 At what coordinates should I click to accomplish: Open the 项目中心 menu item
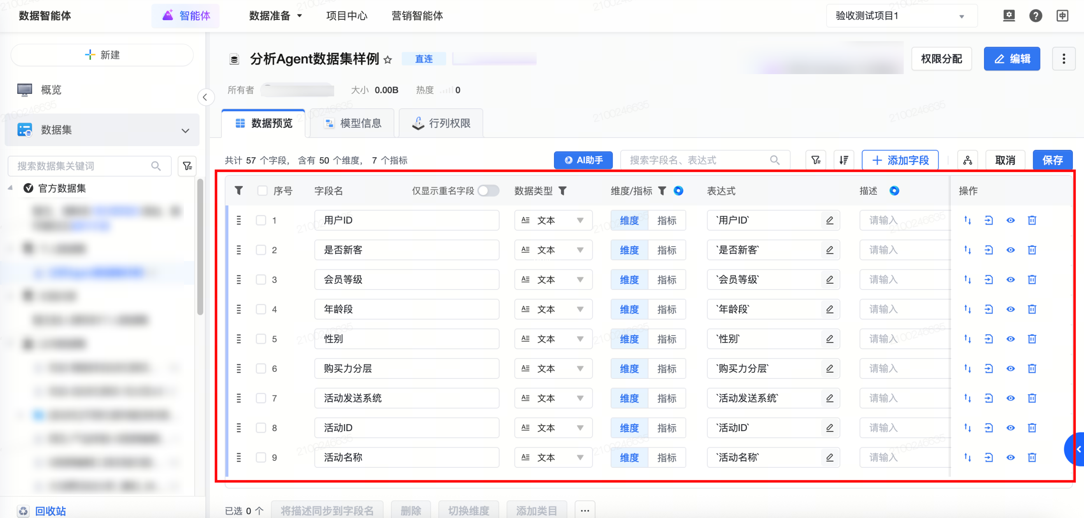(x=347, y=16)
